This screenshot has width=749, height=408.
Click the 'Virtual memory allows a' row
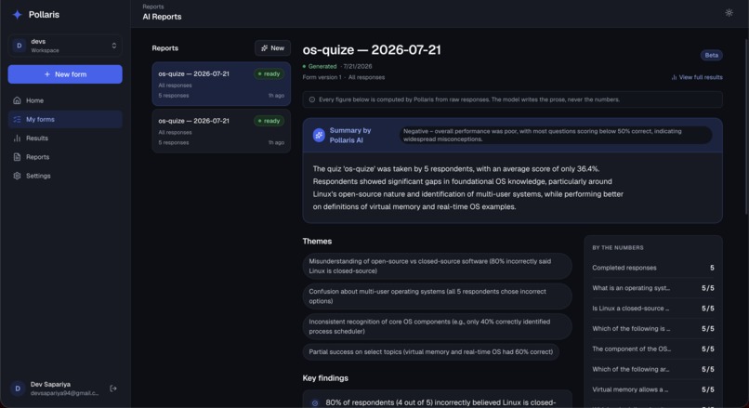[653, 389]
